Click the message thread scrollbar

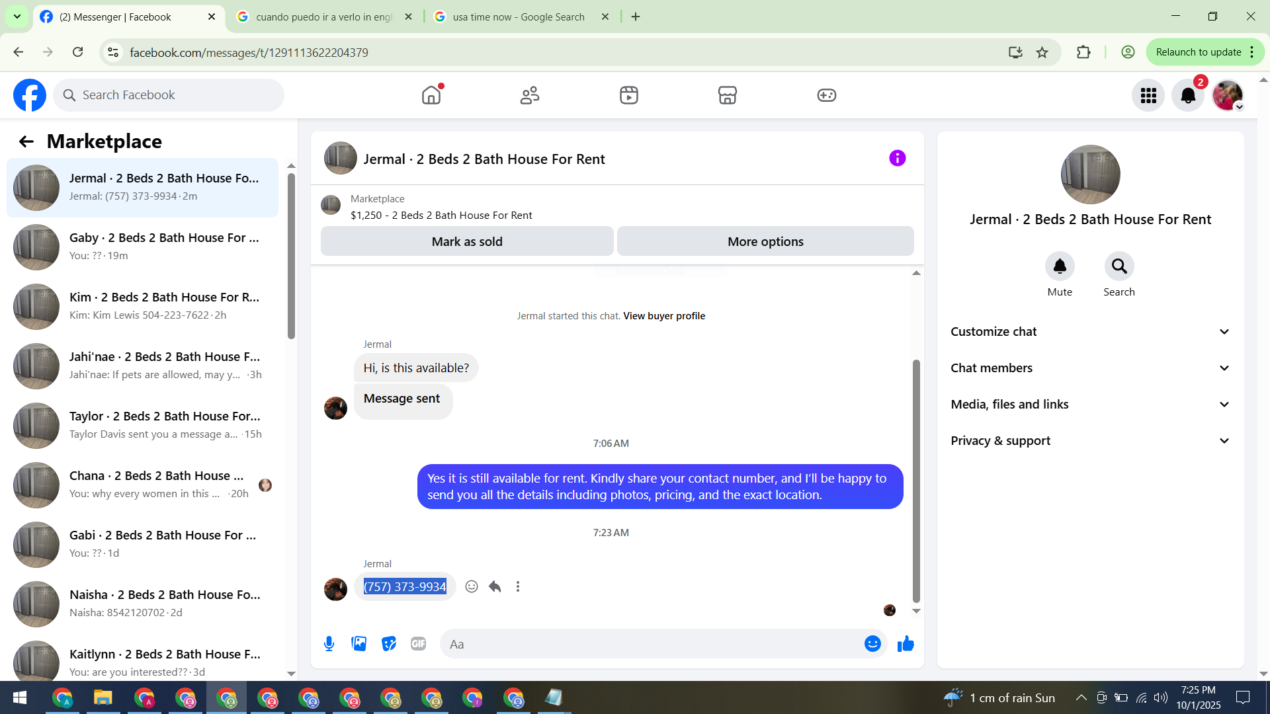click(916, 481)
